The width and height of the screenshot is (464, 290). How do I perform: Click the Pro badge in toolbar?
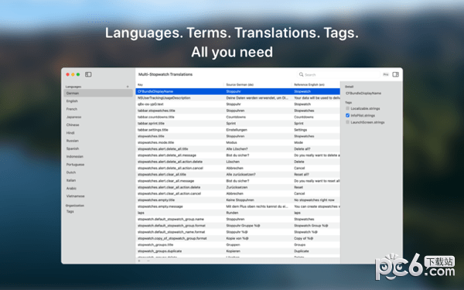point(386,74)
